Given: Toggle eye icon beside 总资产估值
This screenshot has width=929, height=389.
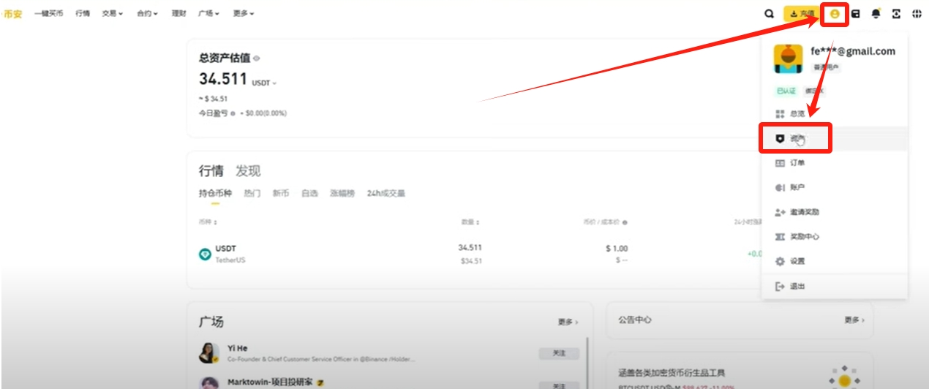Looking at the screenshot, I should 256,58.
